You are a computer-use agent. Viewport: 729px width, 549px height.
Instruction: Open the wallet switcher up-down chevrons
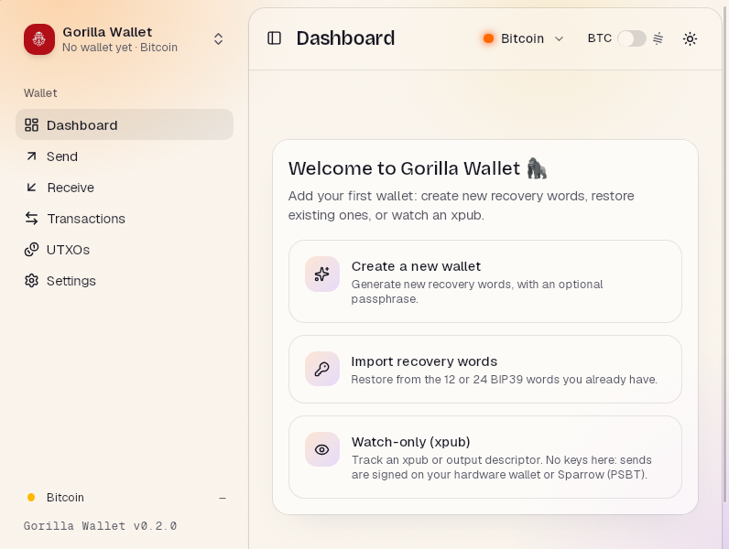(x=218, y=39)
